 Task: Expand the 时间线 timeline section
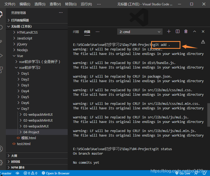pos(37,162)
